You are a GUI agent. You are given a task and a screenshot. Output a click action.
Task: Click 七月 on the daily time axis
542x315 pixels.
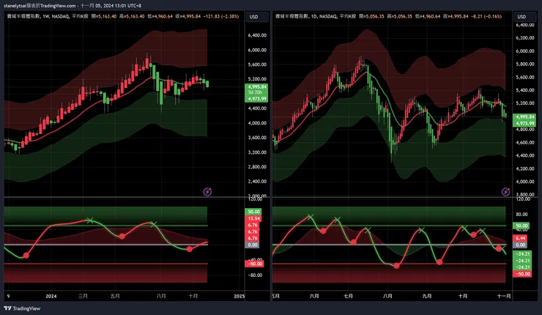click(349, 297)
